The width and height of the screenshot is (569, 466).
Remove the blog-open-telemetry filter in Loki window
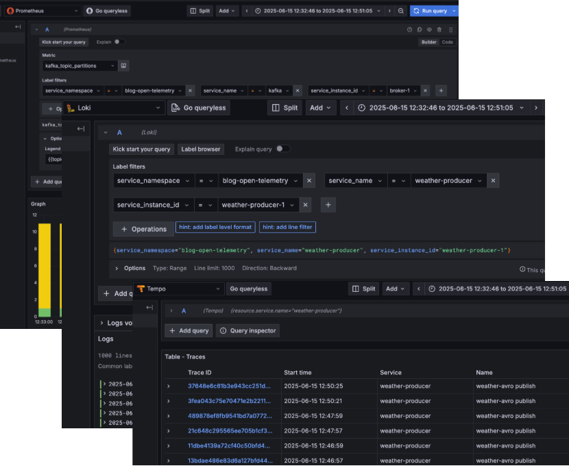[x=309, y=181]
